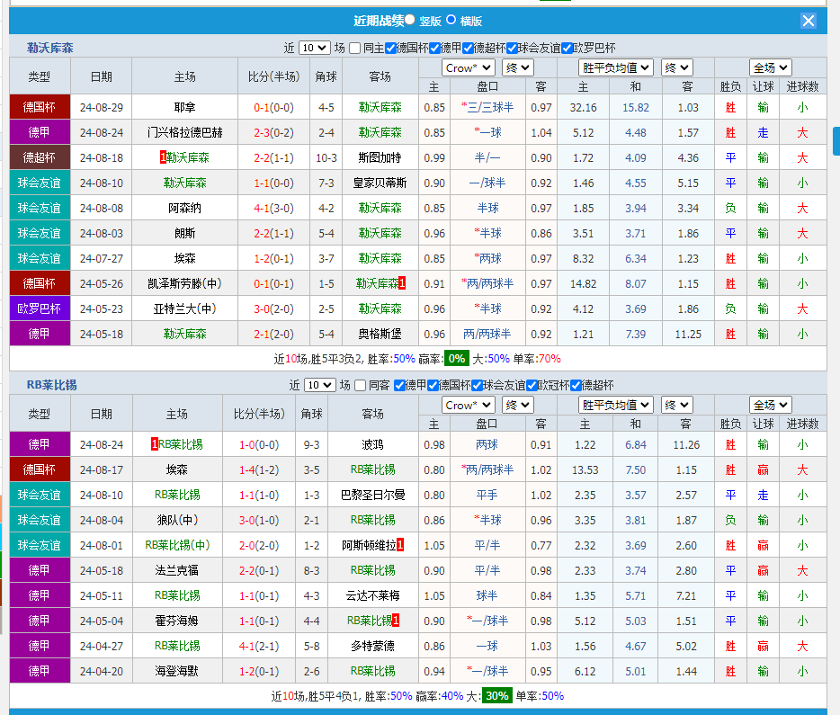Click the 斯图加特 away team link

(380, 157)
